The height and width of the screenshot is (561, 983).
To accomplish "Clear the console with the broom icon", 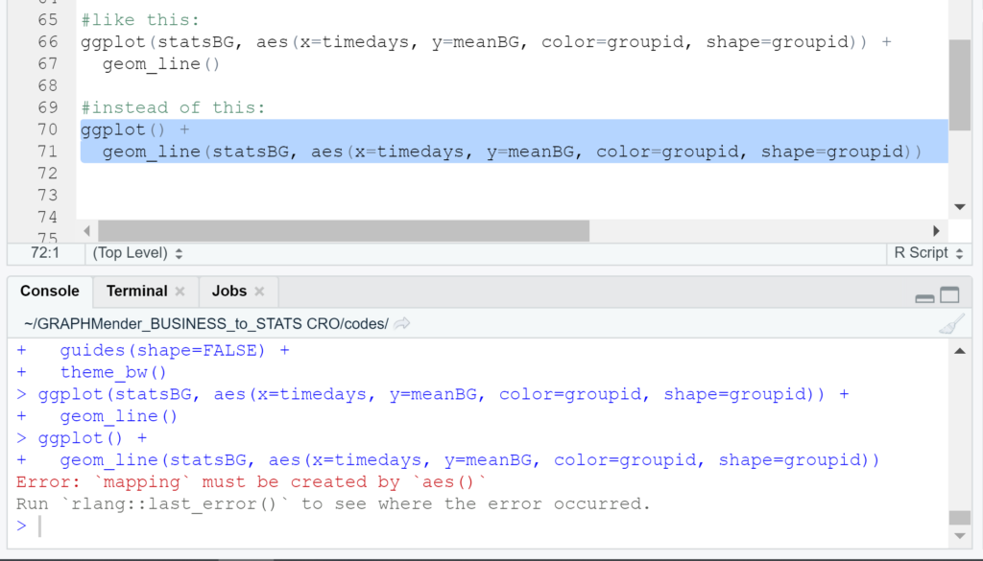I will point(951,324).
